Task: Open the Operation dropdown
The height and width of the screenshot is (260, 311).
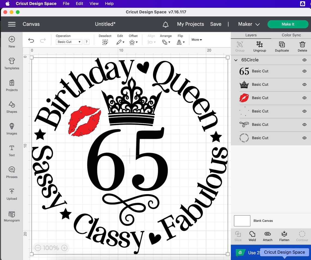Action: pos(69,42)
